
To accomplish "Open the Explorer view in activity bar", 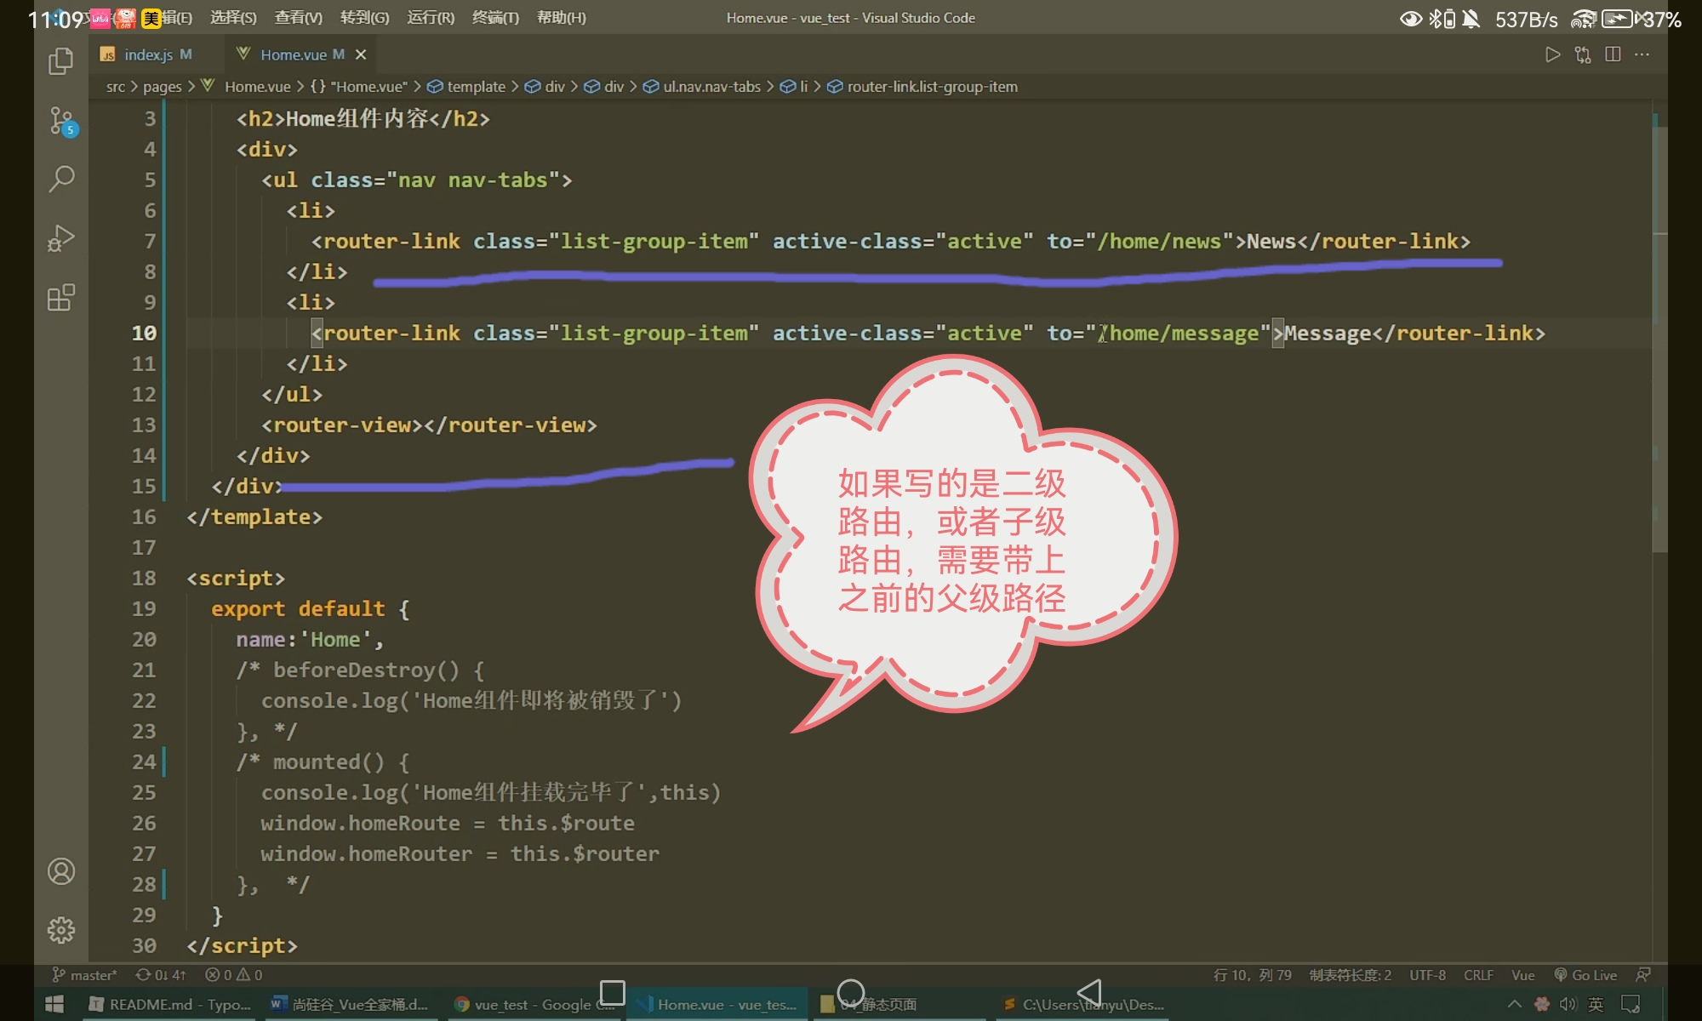I will click(x=60, y=60).
